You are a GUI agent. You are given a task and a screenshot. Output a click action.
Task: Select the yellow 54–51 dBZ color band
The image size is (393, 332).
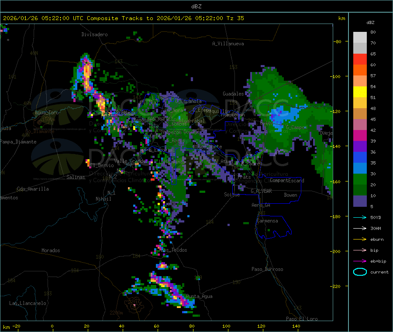(360, 92)
